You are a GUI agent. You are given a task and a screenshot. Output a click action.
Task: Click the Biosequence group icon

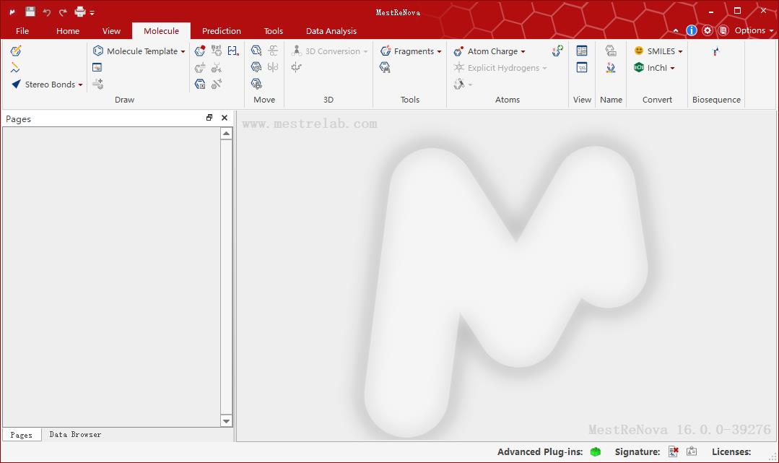(715, 51)
